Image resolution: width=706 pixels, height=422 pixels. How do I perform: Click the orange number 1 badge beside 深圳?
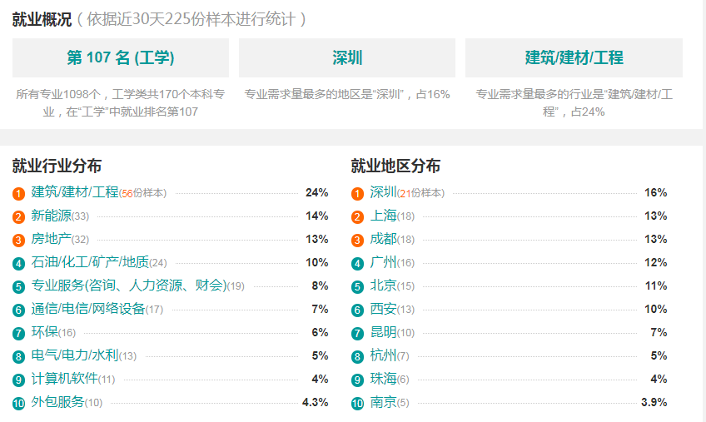(x=357, y=194)
